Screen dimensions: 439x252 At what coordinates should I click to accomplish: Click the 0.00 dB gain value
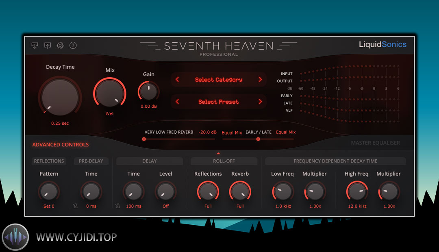(x=149, y=106)
